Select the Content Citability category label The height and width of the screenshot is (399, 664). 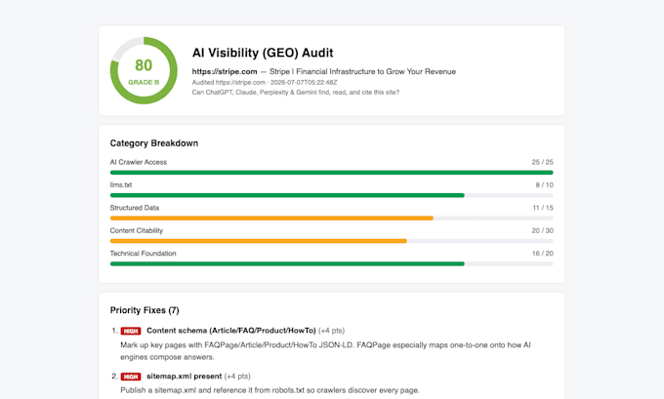click(137, 230)
